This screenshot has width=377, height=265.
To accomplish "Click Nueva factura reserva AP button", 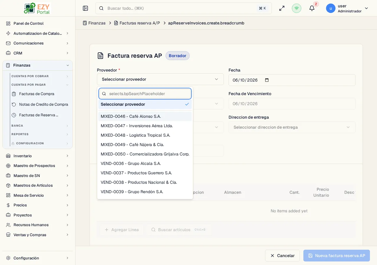I will click(337, 256).
